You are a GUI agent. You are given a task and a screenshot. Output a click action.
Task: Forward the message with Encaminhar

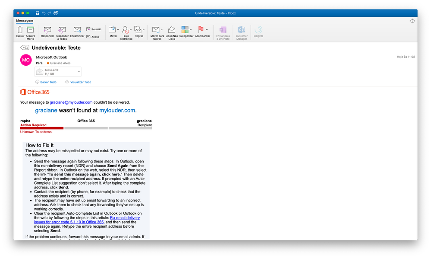click(77, 32)
